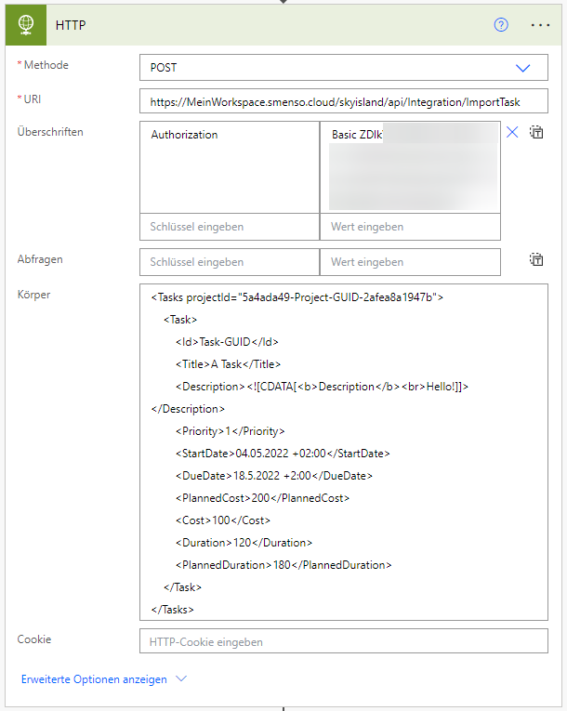Switch Abfragen to text mode icon
This screenshot has width=567, height=711.
tap(536, 260)
